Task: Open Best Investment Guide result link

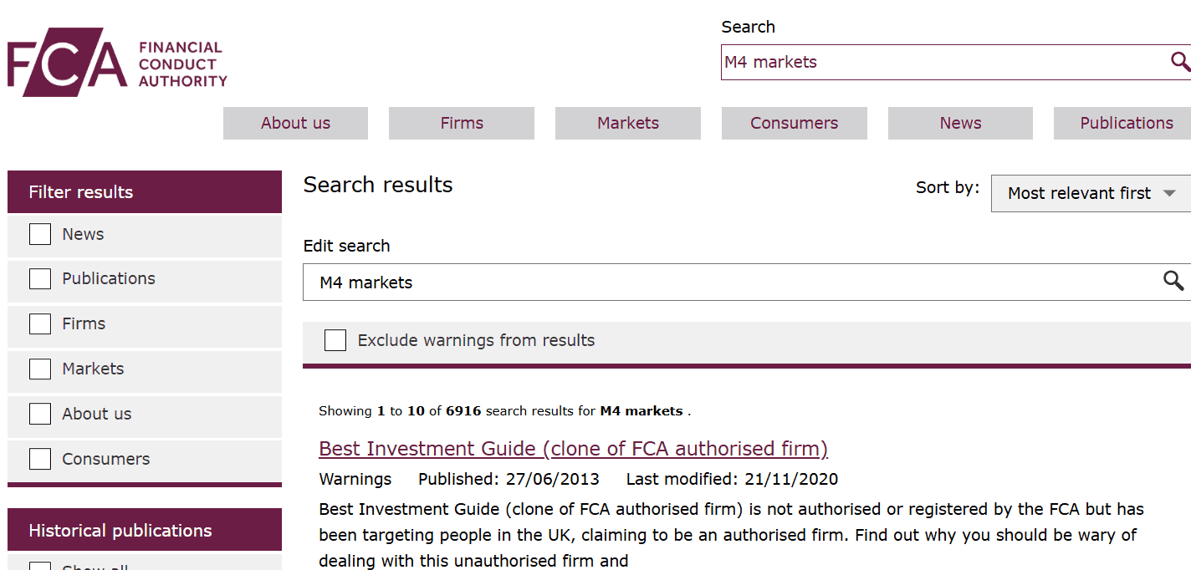Action: [x=573, y=449]
